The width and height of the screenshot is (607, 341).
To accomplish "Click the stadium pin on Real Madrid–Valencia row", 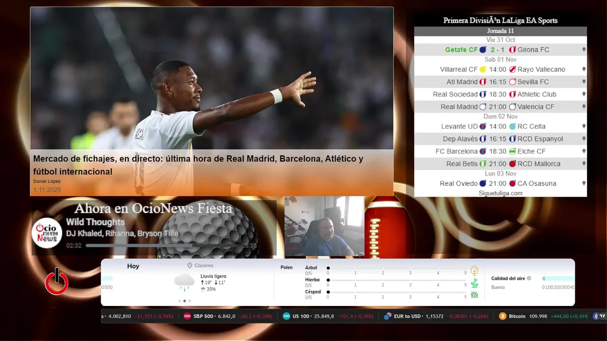I will tap(584, 107).
